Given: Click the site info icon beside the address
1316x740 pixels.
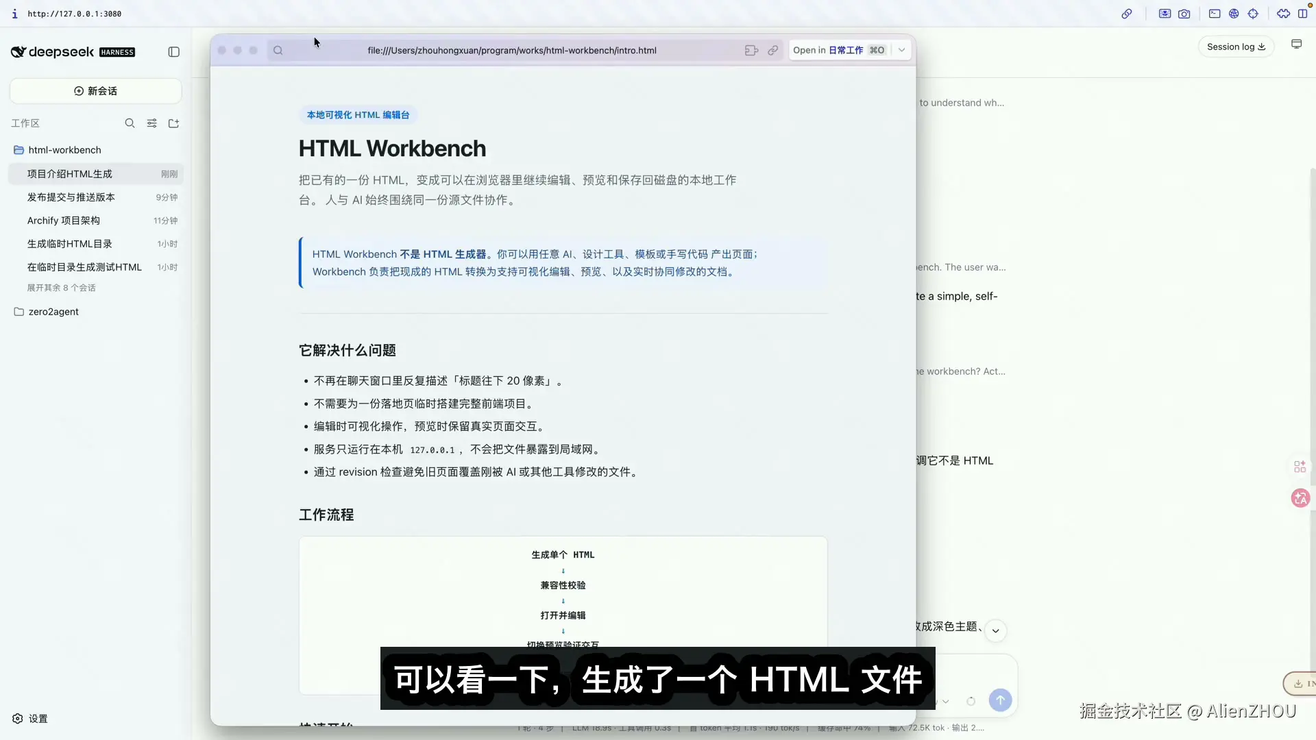Looking at the screenshot, I should coord(14,14).
